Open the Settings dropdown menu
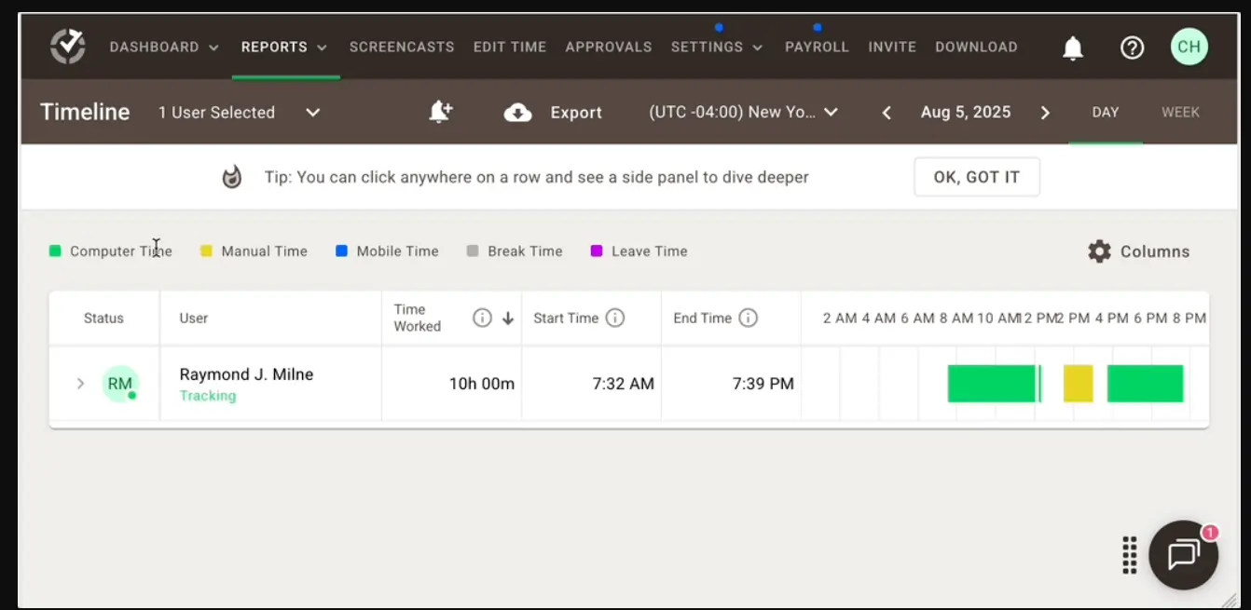 click(717, 47)
